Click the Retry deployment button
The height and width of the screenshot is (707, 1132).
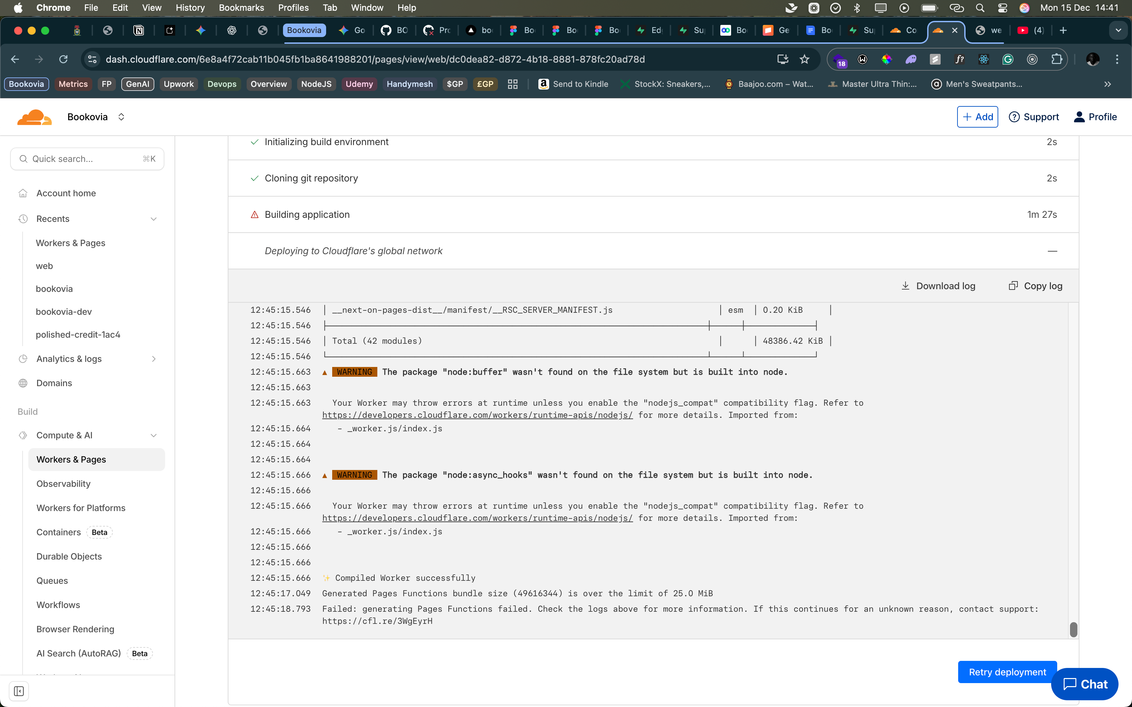(1007, 671)
